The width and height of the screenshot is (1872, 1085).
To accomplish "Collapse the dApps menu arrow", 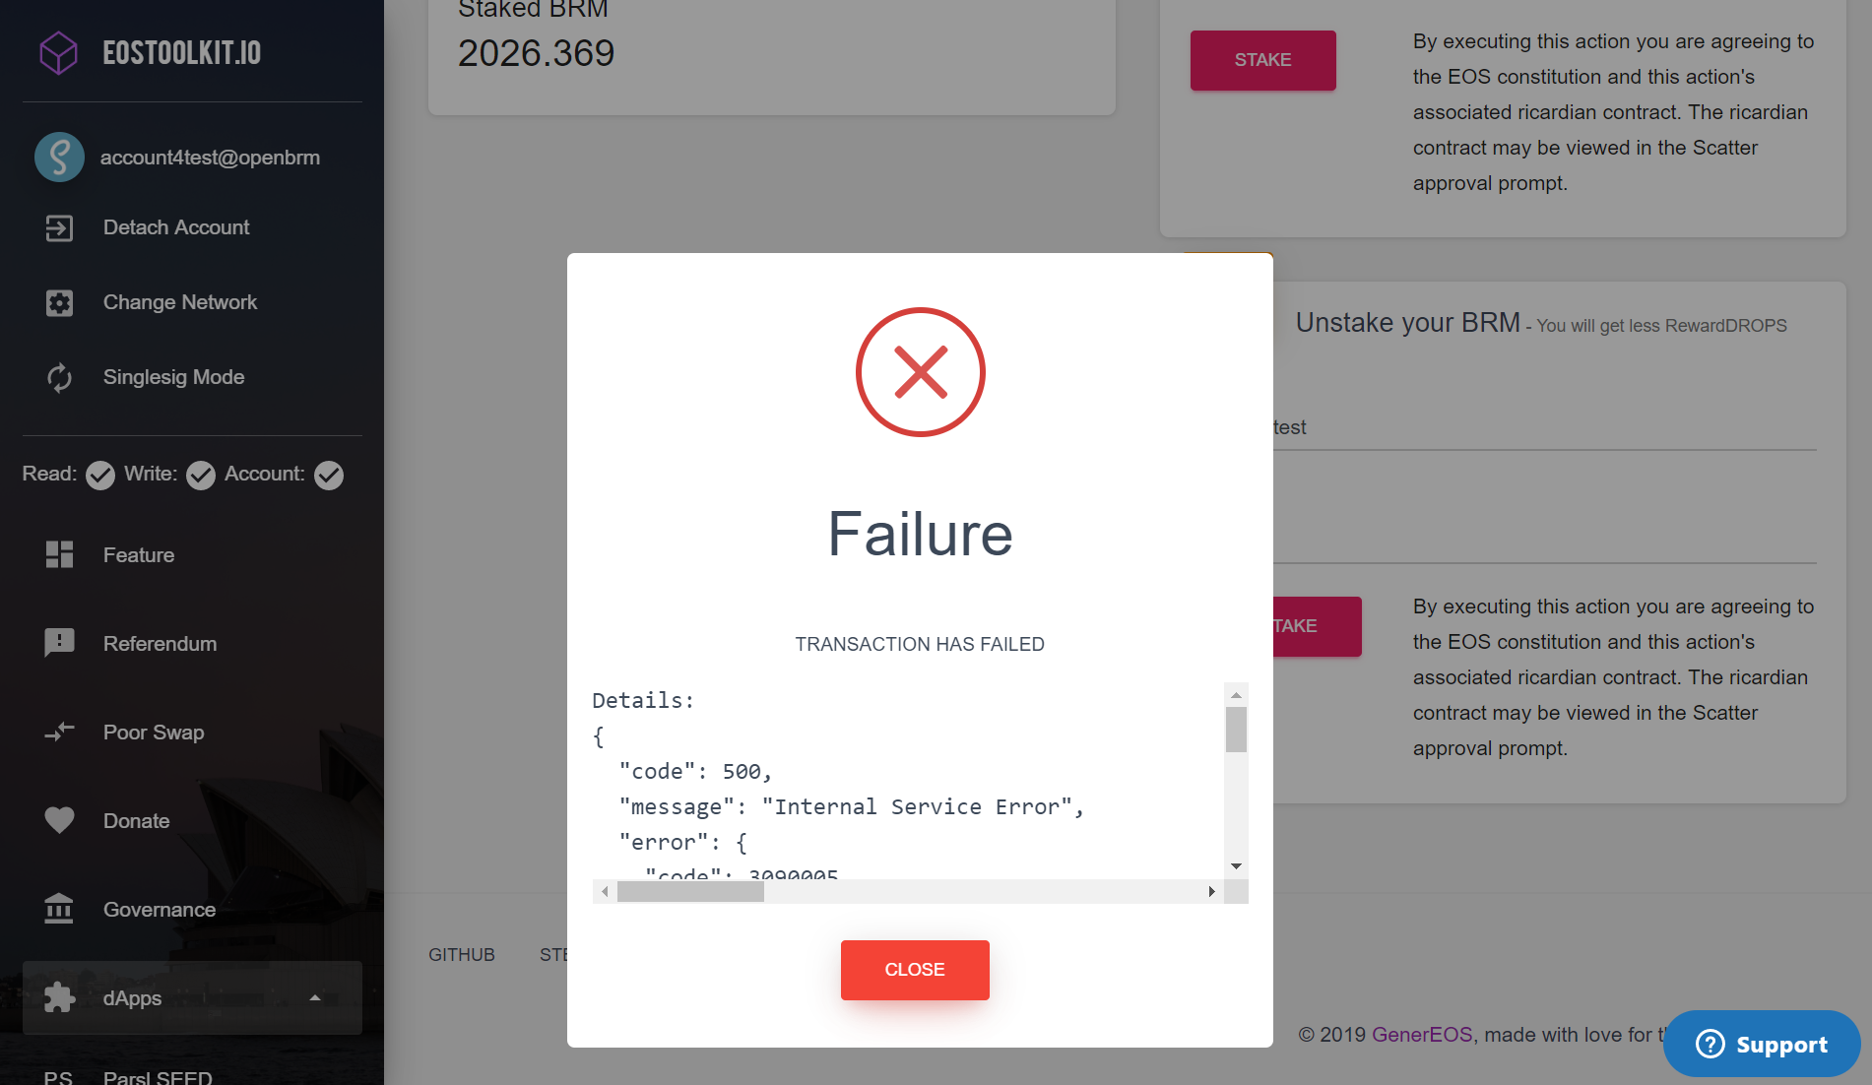I will point(315,998).
